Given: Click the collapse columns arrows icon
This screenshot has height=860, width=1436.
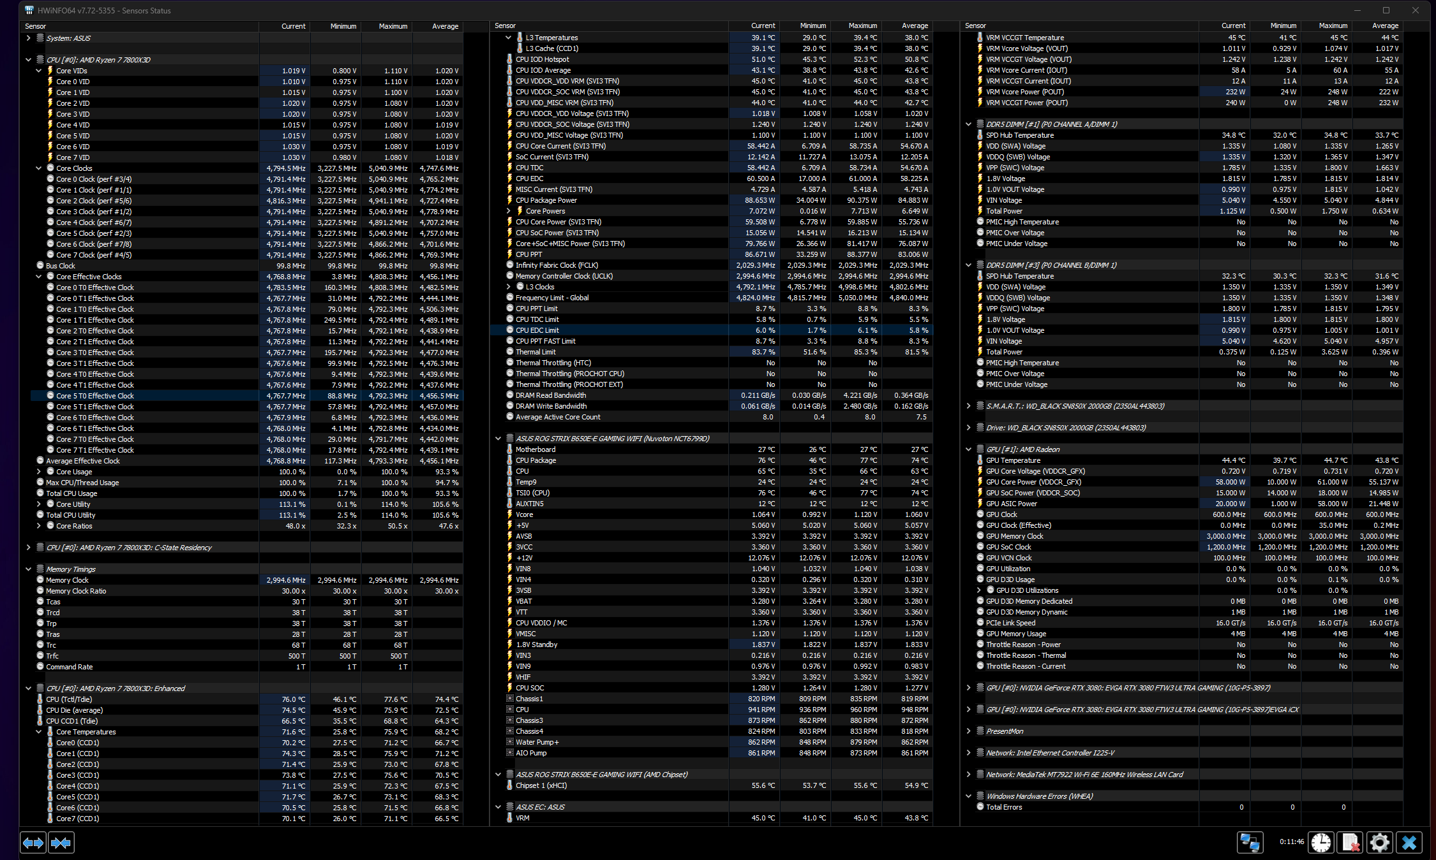Looking at the screenshot, I should pyautogui.click(x=61, y=843).
